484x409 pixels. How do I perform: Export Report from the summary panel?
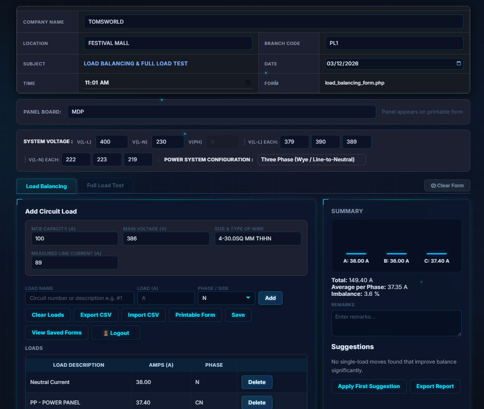pyautogui.click(x=435, y=386)
